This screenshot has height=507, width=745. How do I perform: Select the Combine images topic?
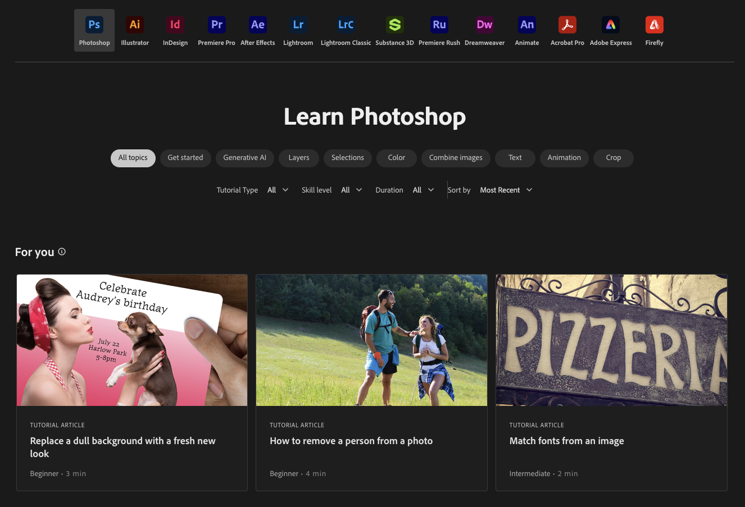(456, 158)
